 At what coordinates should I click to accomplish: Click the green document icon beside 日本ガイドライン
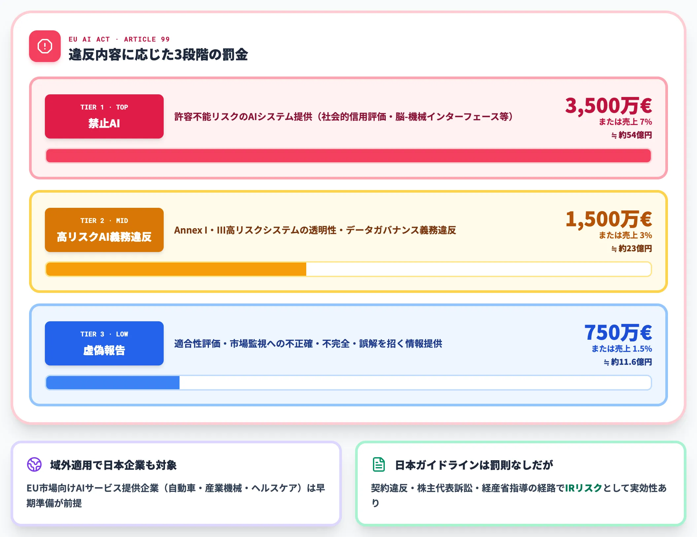pyautogui.click(x=379, y=464)
